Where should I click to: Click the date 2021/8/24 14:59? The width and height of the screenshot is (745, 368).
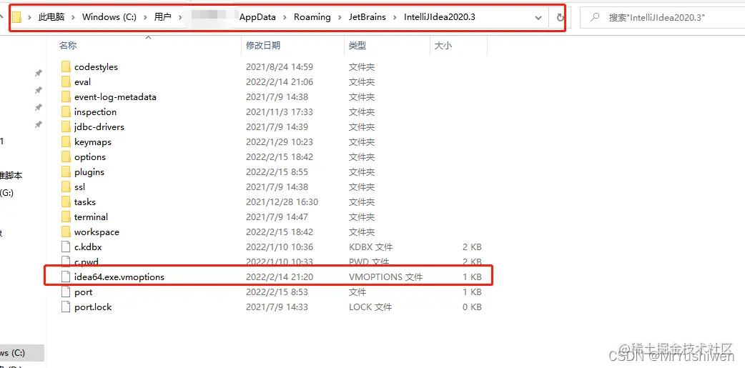pos(280,67)
